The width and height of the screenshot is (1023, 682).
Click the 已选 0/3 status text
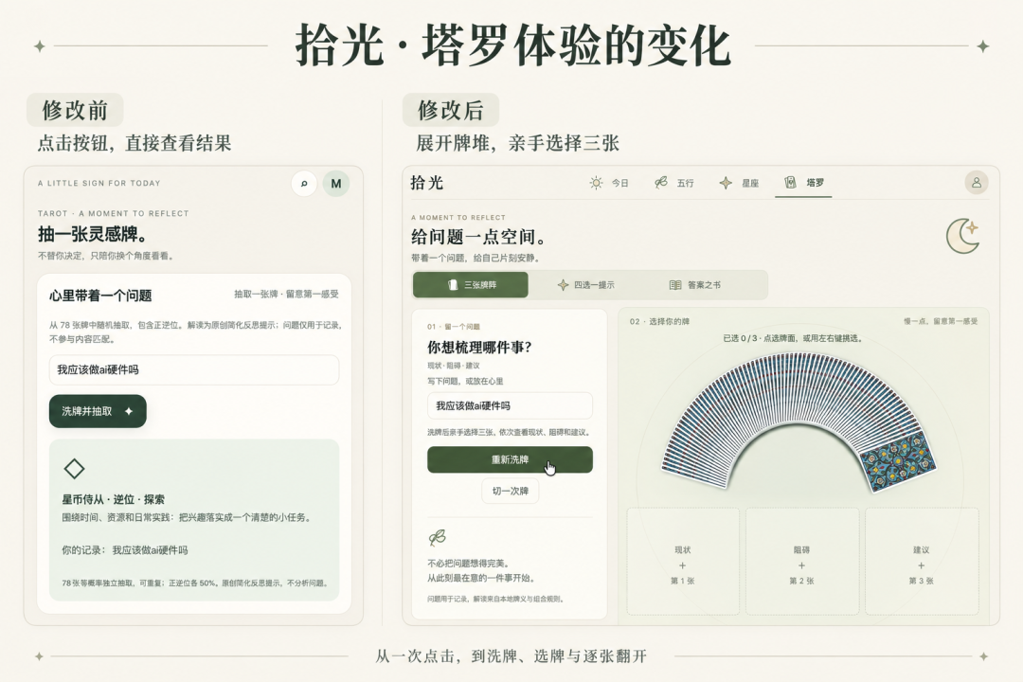[792, 338]
